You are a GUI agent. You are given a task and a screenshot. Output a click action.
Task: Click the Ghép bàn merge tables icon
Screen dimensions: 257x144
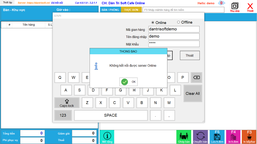[184, 137]
